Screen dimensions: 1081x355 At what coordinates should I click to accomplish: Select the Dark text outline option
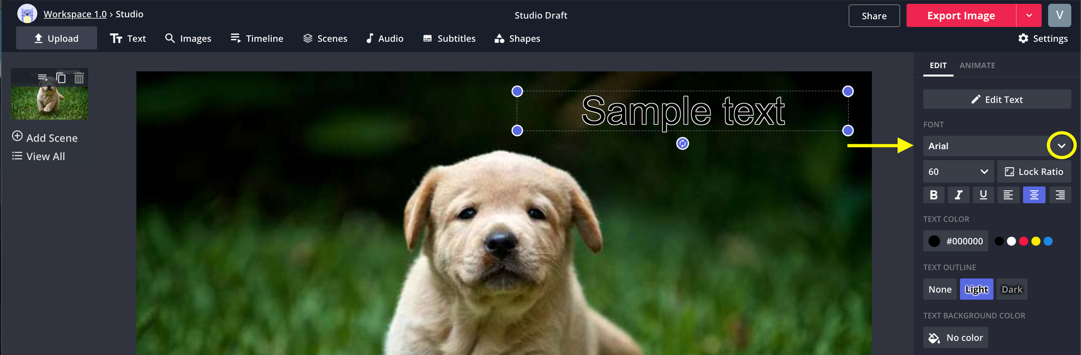1011,290
